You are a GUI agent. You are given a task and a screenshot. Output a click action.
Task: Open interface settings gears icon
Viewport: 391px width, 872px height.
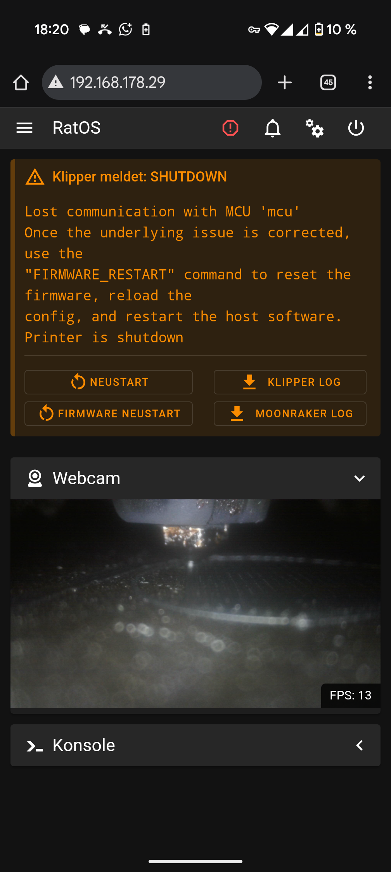pyautogui.click(x=315, y=128)
